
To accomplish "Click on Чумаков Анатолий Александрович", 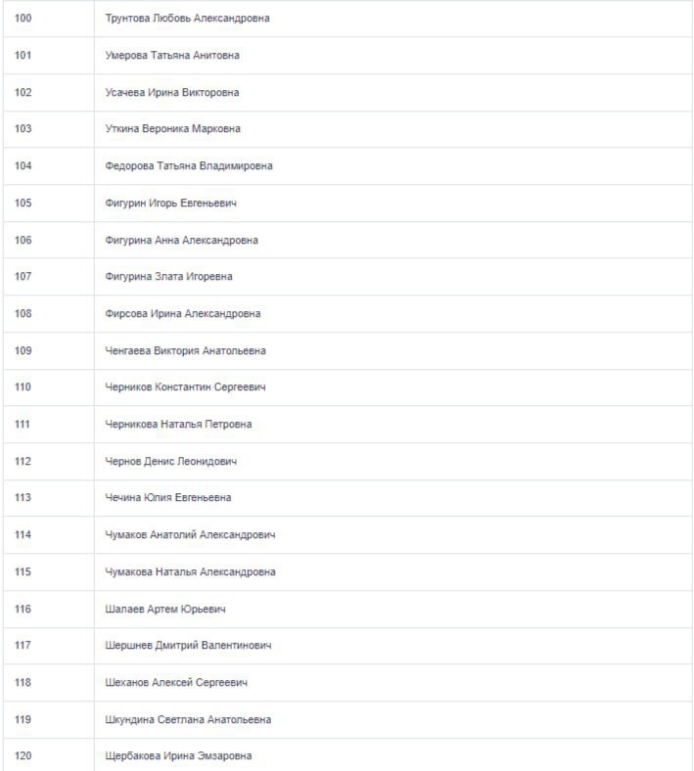I will coord(190,535).
